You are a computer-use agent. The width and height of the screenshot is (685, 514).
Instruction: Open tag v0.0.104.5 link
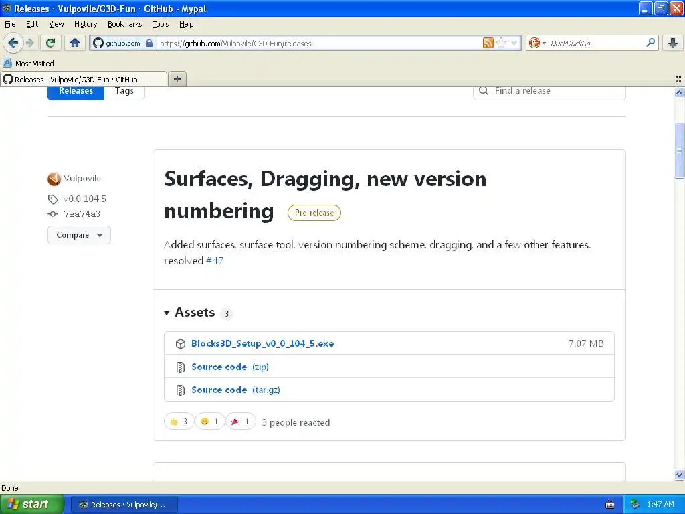click(x=85, y=199)
